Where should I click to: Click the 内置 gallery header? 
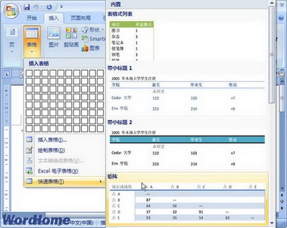point(116,4)
